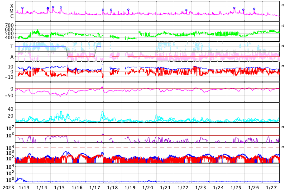Click the '1/23' date label

[x=201, y=188]
